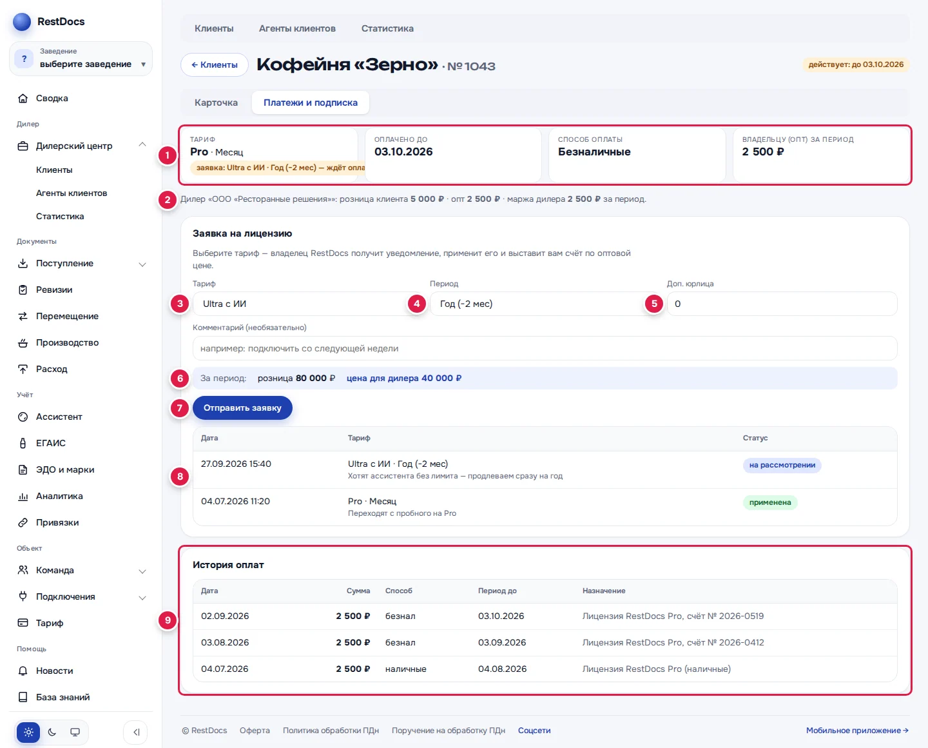This screenshot has height=748, width=928.
Task: Click the Подключения plug icon
Action: click(23, 597)
